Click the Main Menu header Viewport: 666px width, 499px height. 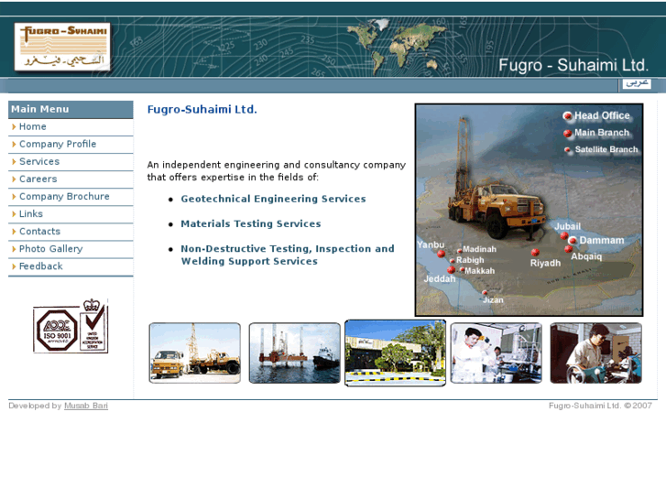click(x=71, y=109)
